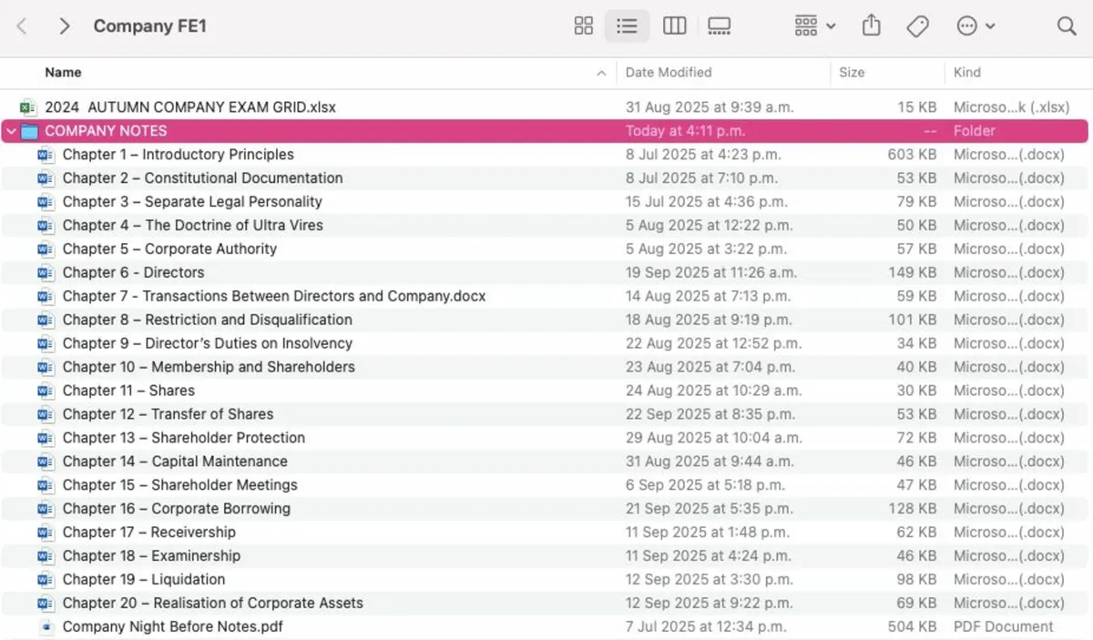Go back with the left arrow

pyautogui.click(x=22, y=26)
